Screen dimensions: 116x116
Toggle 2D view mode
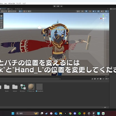(x=82, y=11)
